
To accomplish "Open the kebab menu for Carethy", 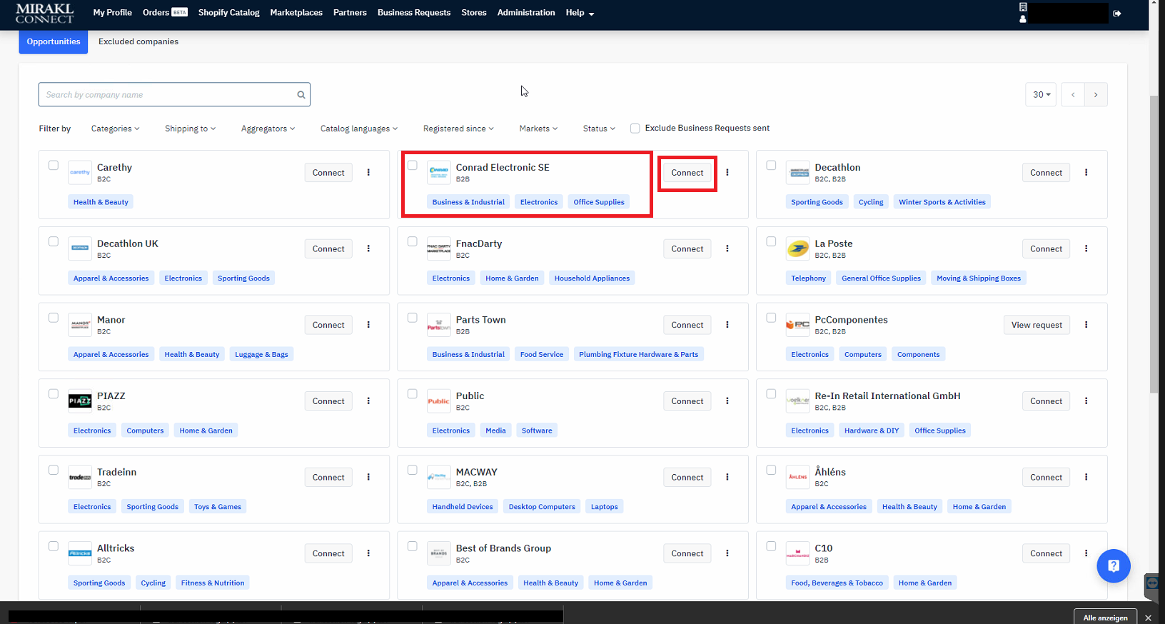I will click(x=368, y=173).
